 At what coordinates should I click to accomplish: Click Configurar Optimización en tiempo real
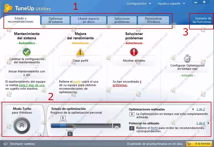click(187, 67)
